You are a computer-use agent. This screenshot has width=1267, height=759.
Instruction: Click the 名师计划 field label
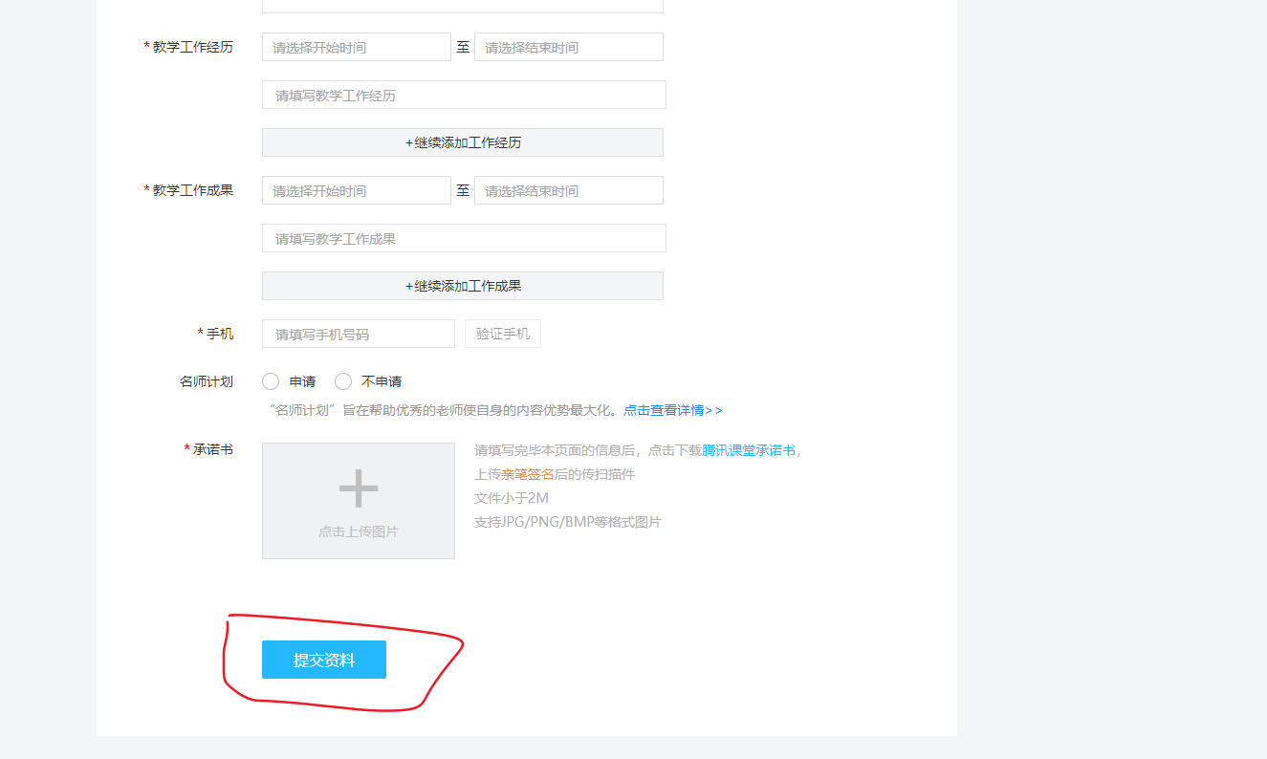tap(207, 381)
